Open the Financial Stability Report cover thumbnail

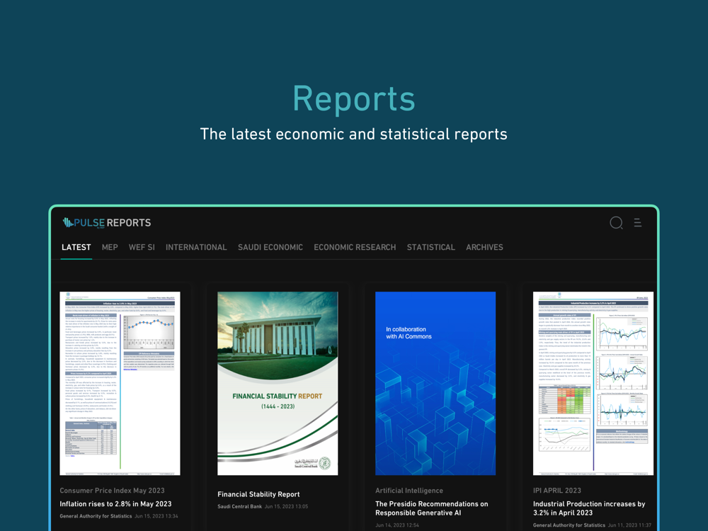pos(278,383)
